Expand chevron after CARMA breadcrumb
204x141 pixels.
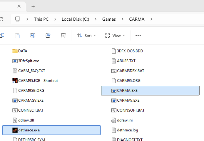(x=151, y=19)
